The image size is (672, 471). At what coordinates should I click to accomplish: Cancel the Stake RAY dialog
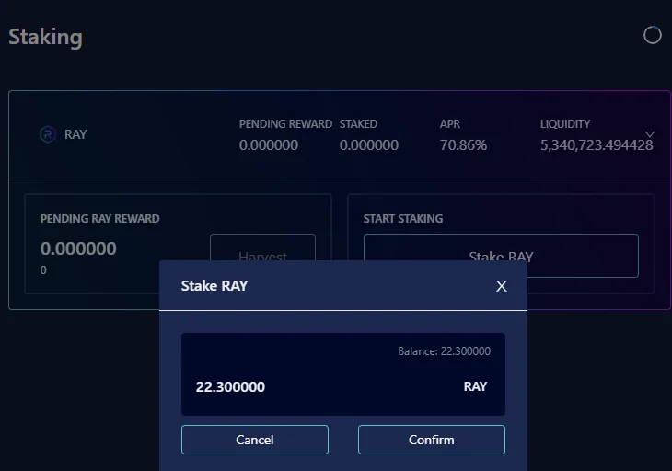tap(255, 440)
